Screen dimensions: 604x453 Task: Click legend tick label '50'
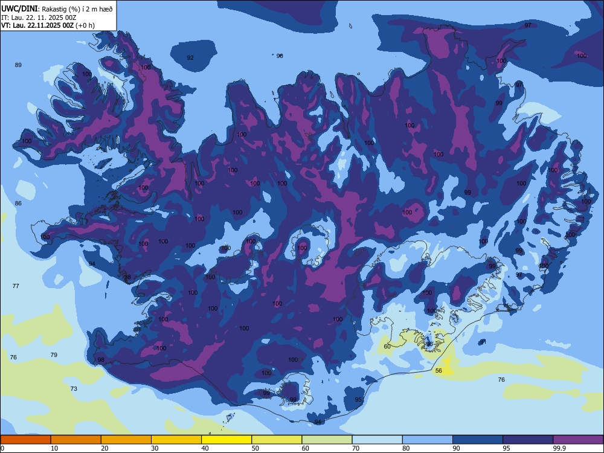click(255, 448)
